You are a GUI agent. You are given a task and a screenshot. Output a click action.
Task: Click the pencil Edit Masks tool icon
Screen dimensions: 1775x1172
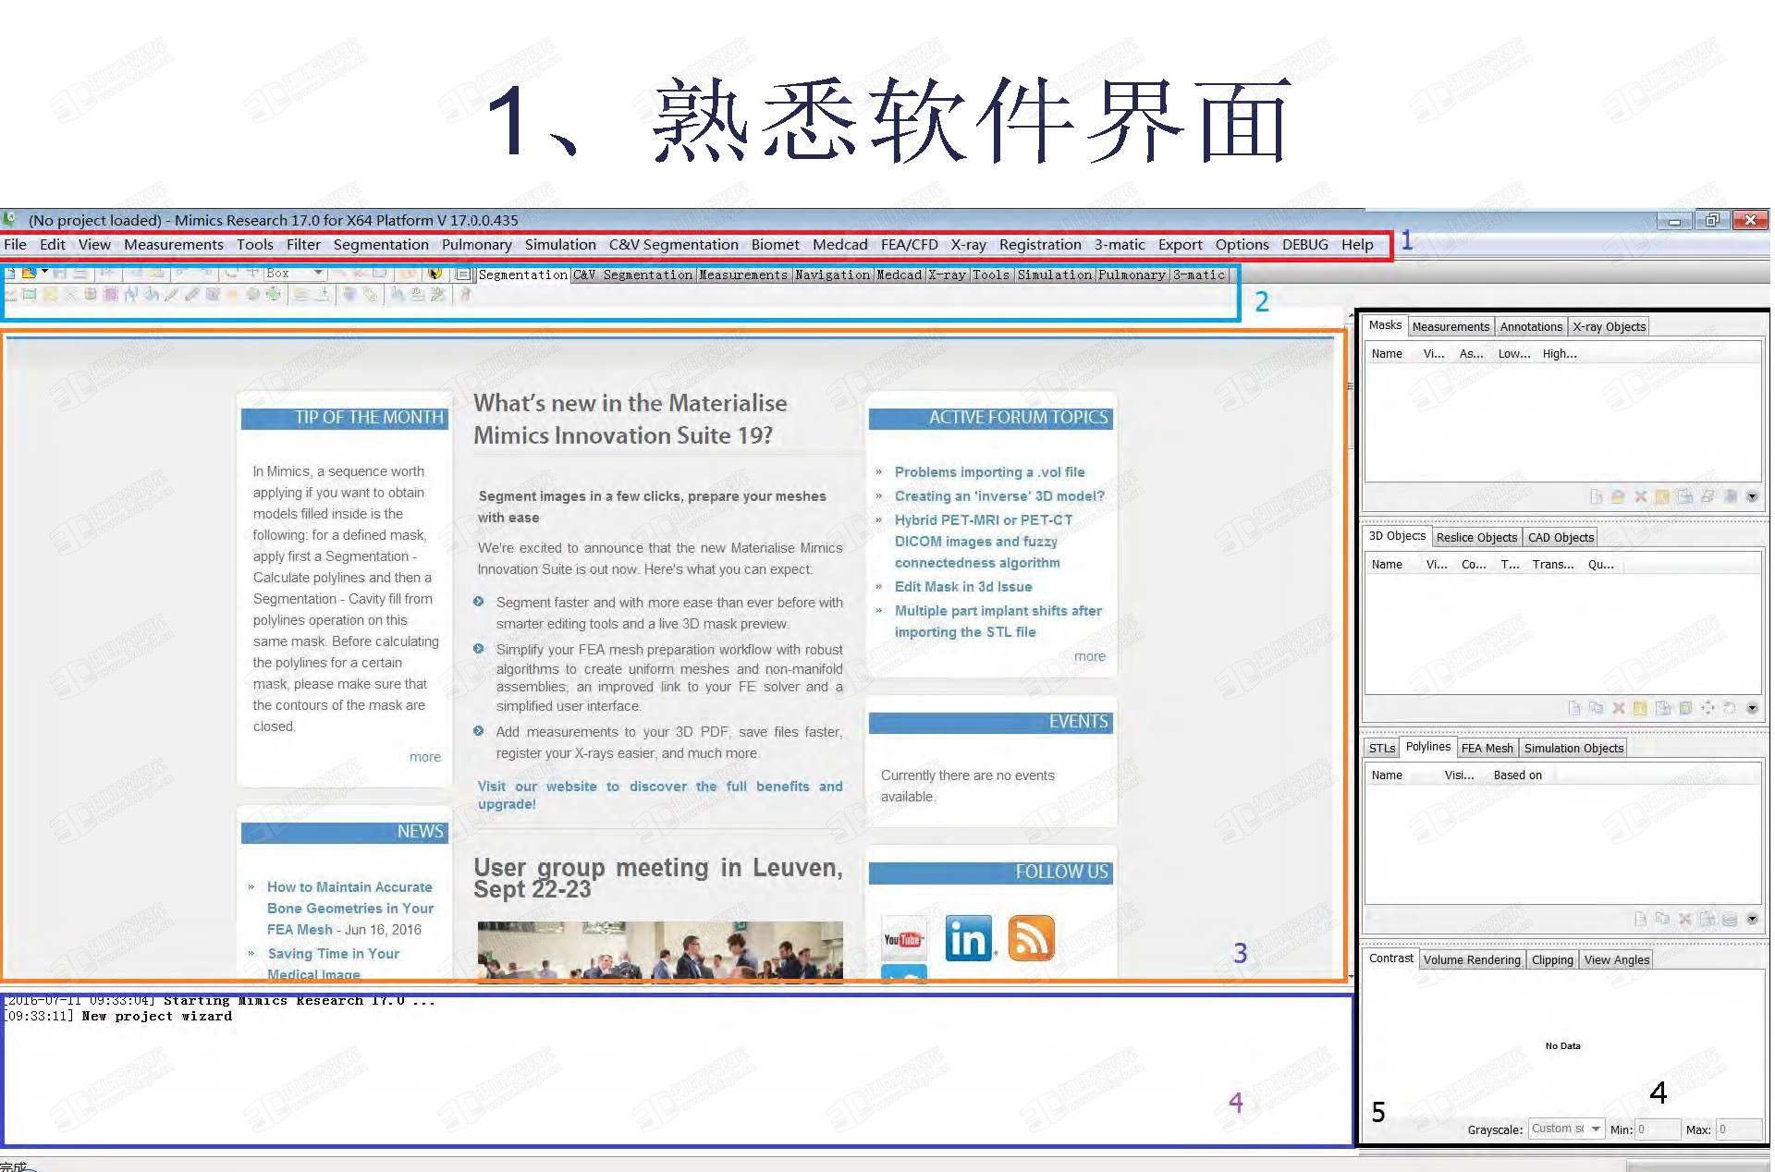(171, 295)
